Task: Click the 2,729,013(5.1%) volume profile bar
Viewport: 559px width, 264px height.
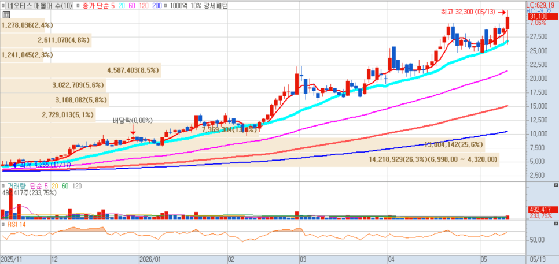Action: pyautogui.click(x=48, y=115)
